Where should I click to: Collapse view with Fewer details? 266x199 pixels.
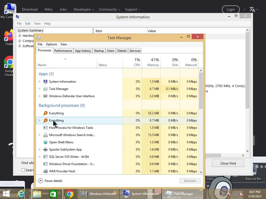[x=50, y=181]
